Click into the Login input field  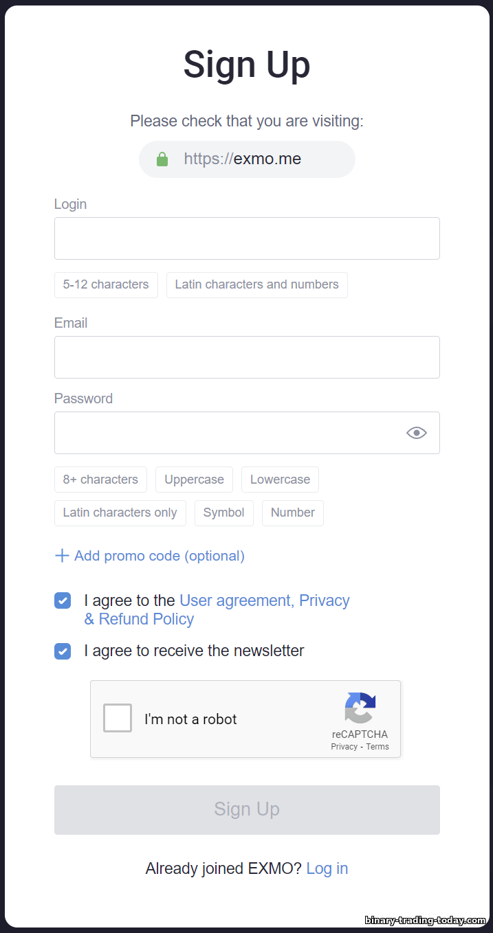[x=247, y=238]
